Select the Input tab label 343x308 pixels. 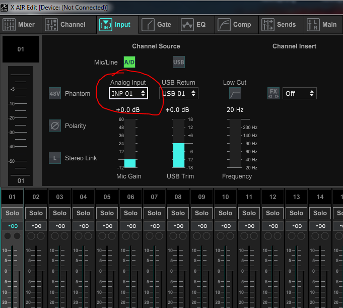coord(122,25)
